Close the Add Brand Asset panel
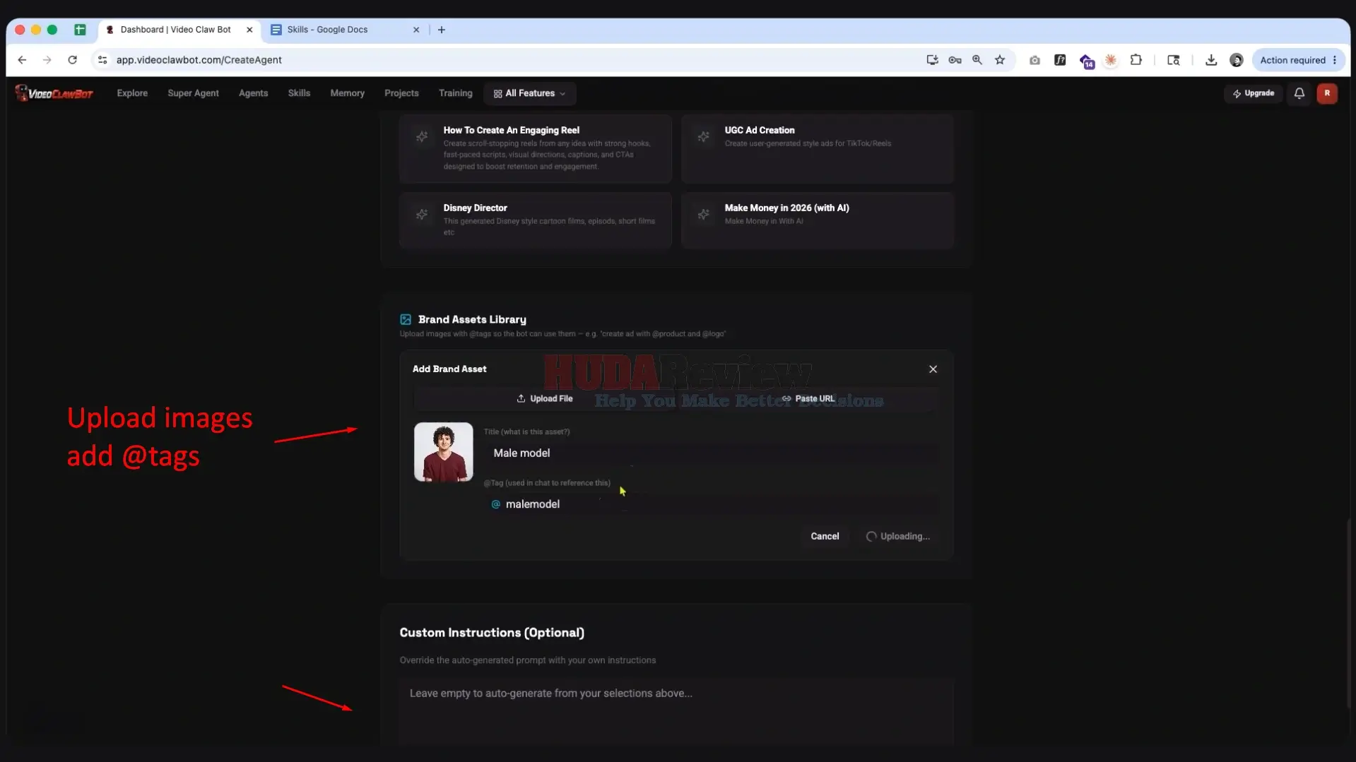 tap(933, 369)
